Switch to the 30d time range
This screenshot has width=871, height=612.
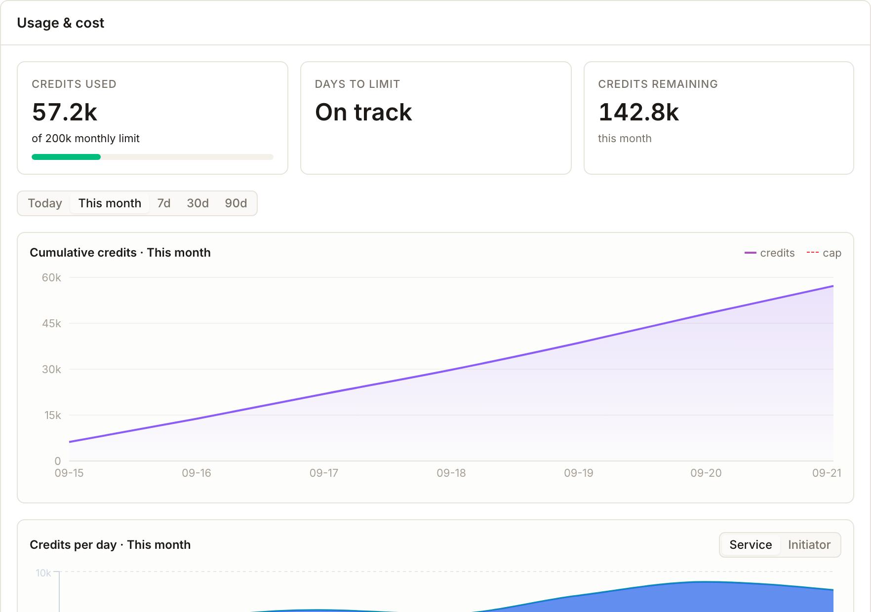(198, 203)
